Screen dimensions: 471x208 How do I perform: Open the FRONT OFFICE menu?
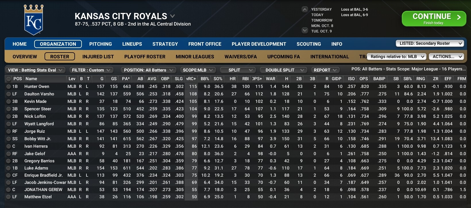point(205,44)
